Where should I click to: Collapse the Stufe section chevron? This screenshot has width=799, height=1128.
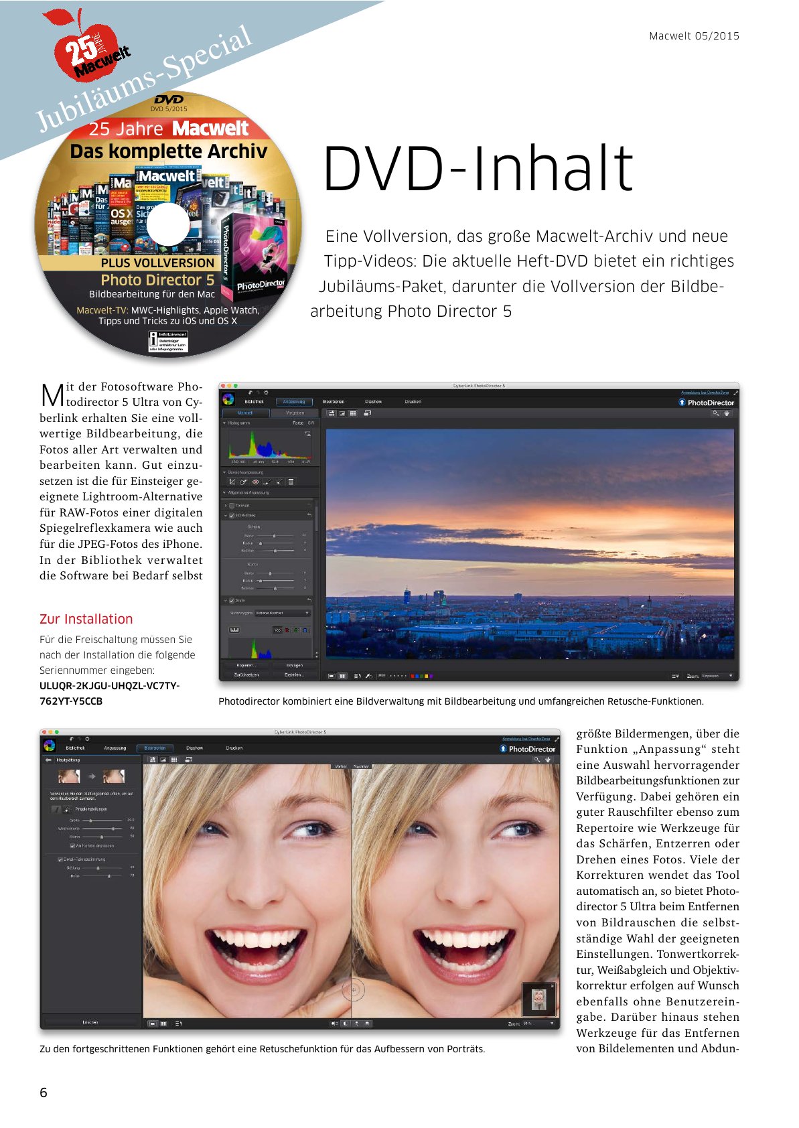(x=226, y=601)
